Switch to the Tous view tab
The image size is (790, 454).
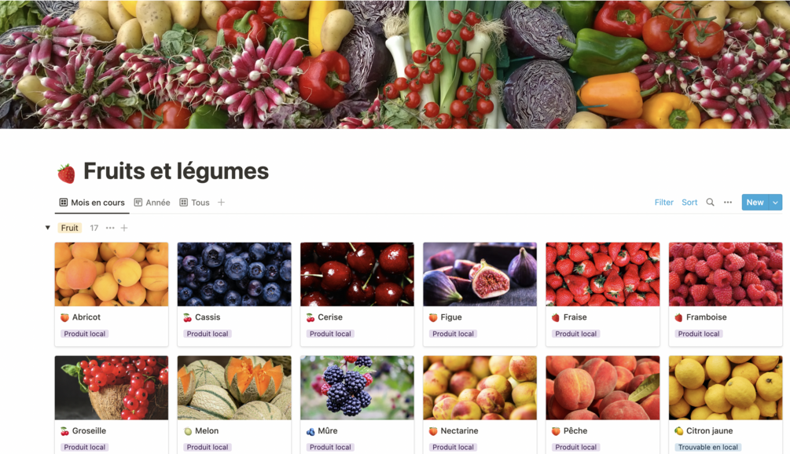coord(194,203)
